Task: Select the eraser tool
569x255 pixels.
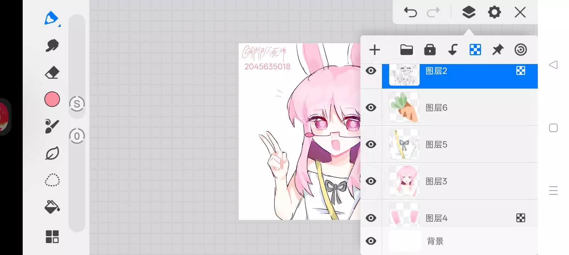Action: pyautogui.click(x=52, y=73)
